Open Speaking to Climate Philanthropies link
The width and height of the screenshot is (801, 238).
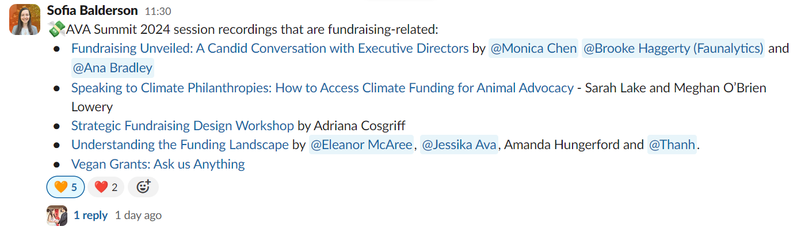pos(322,88)
